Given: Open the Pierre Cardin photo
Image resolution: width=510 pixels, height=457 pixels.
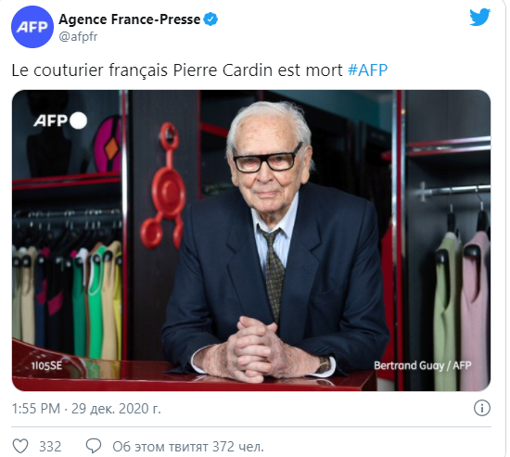Looking at the screenshot, I should coord(251,240).
